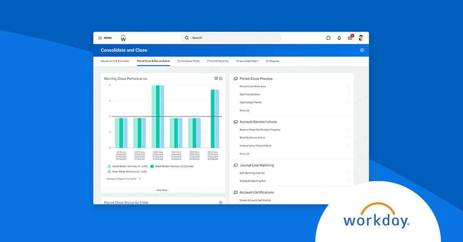Open chart filter settings on Monthly Close Performance
The width and height of the screenshot is (463, 242).
coord(215,78)
